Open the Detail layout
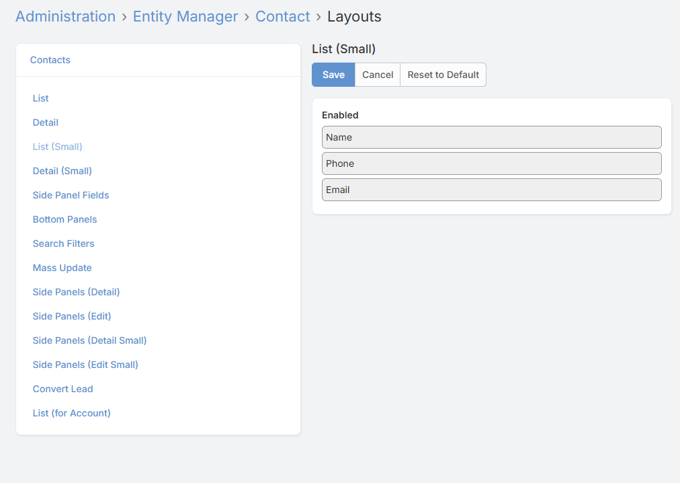This screenshot has height=483, width=680. pyautogui.click(x=46, y=122)
